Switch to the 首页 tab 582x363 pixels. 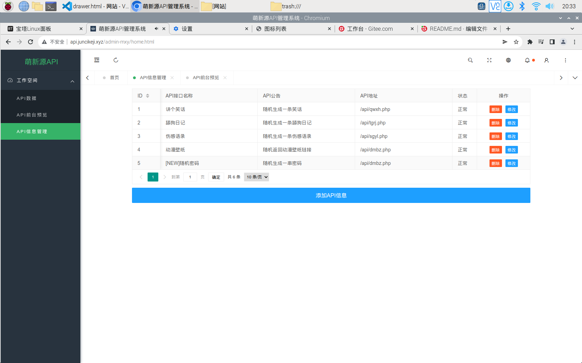(114, 77)
